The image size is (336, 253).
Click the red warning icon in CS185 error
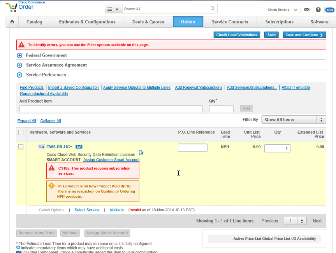(x=51, y=168)
